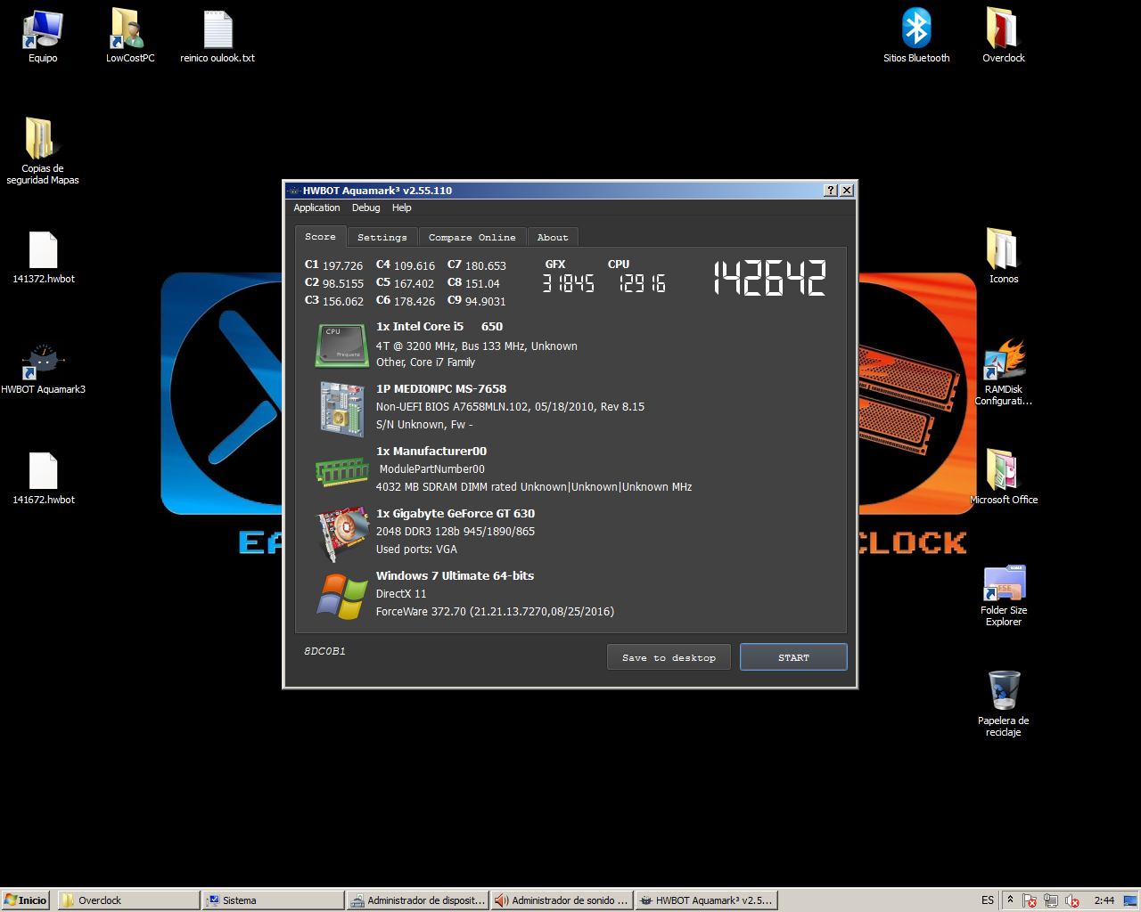Switch to Administrador de sonido taskbar item
1141x912 pixels.
[x=562, y=900]
